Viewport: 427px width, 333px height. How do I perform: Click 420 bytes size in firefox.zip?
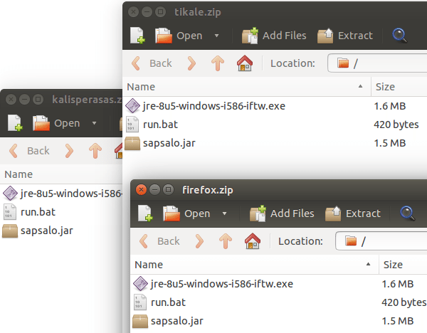coord(404,302)
